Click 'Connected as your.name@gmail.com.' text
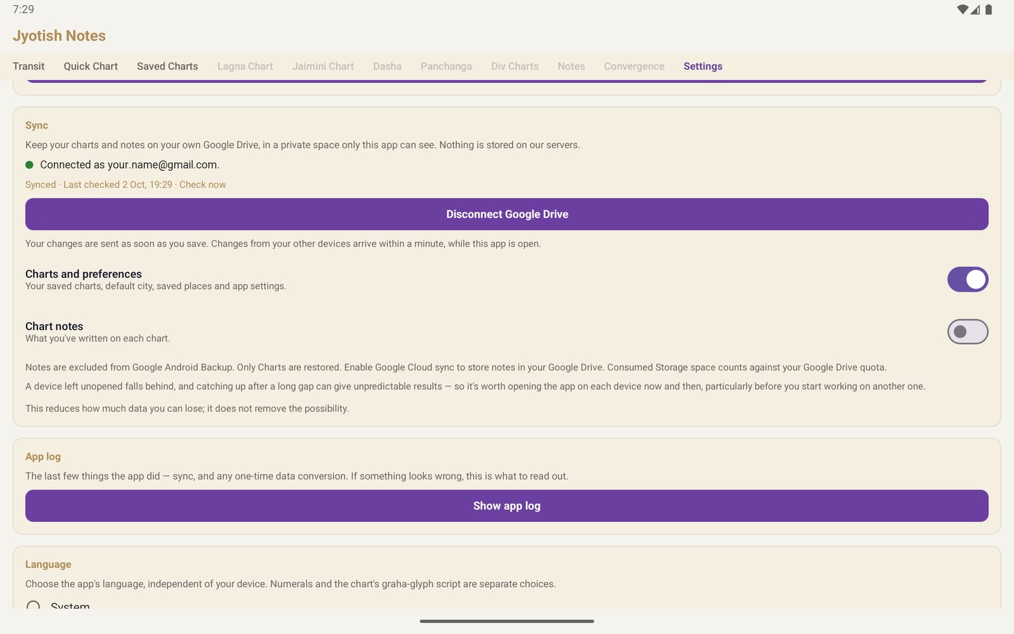This screenshot has height=634, width=1014. pyautogui.click(x=130, y=165)
